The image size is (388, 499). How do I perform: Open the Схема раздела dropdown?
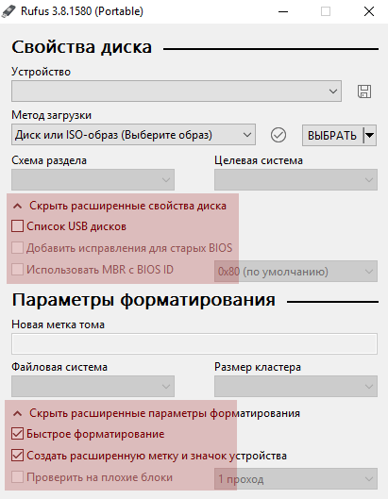click(93, 180)
